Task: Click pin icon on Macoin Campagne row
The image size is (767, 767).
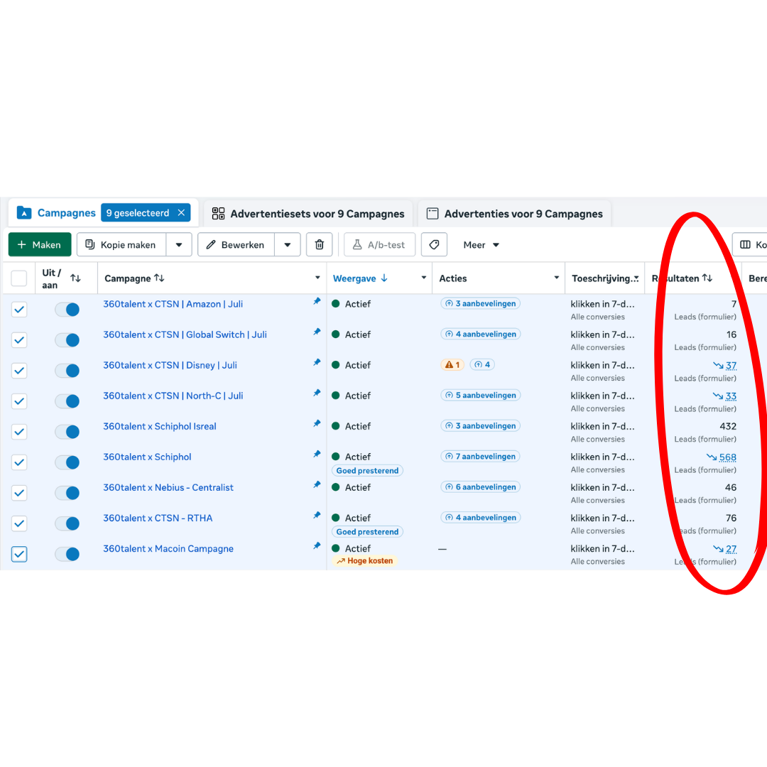Action: (x=317, y=546)
